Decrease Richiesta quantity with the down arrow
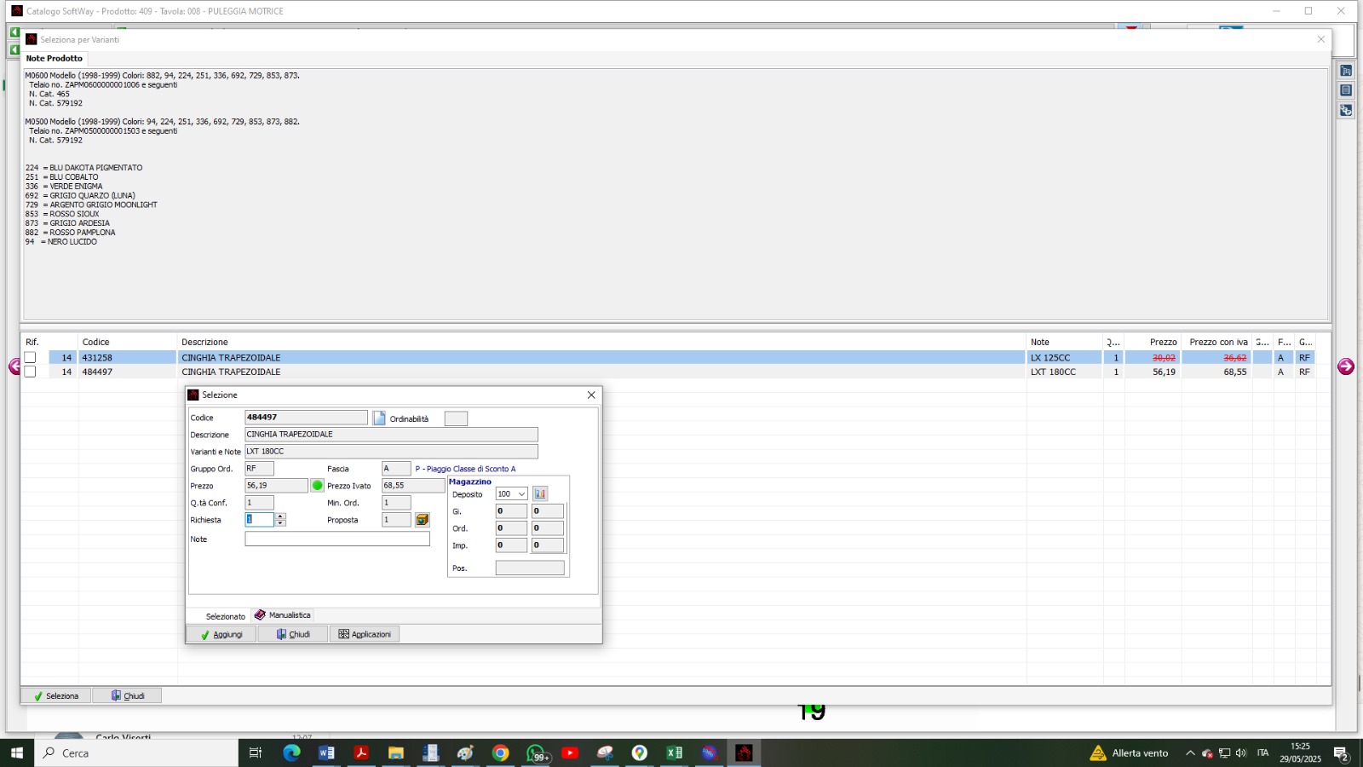Image resolution: width=1363 pixels, height=767 pixels. pyautogui.click(x=280, y=523)
